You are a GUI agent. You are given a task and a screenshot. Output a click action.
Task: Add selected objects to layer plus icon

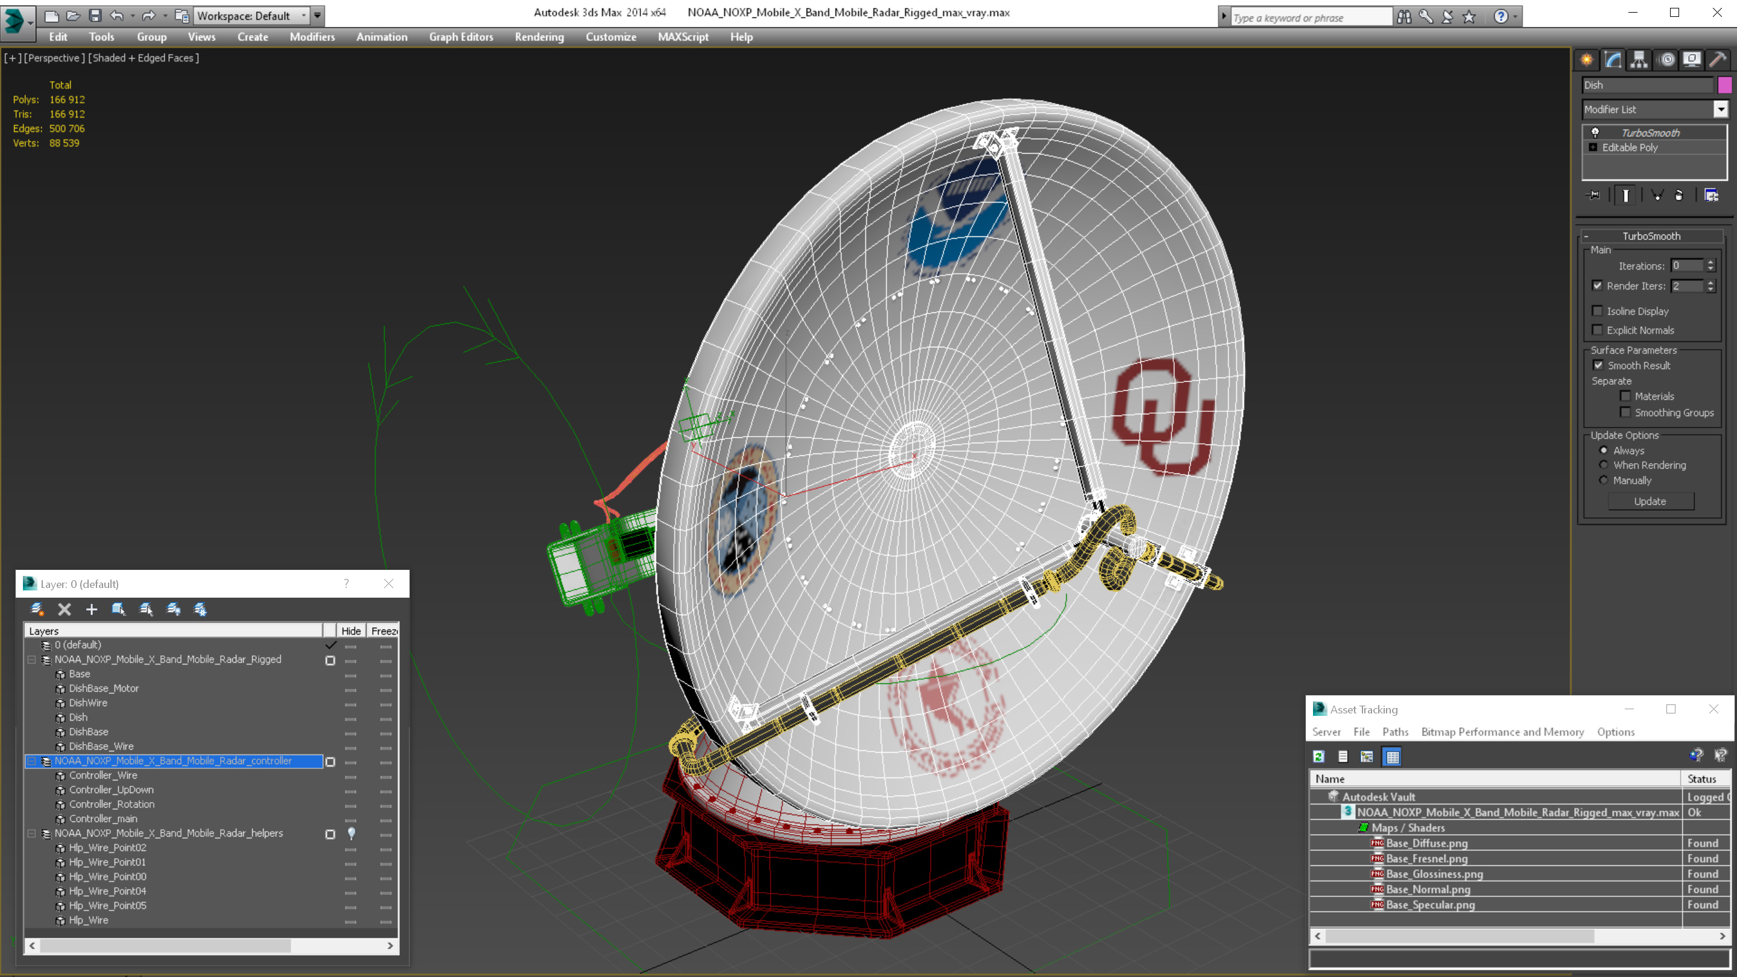pyautogui.click(x=92, y=610)
